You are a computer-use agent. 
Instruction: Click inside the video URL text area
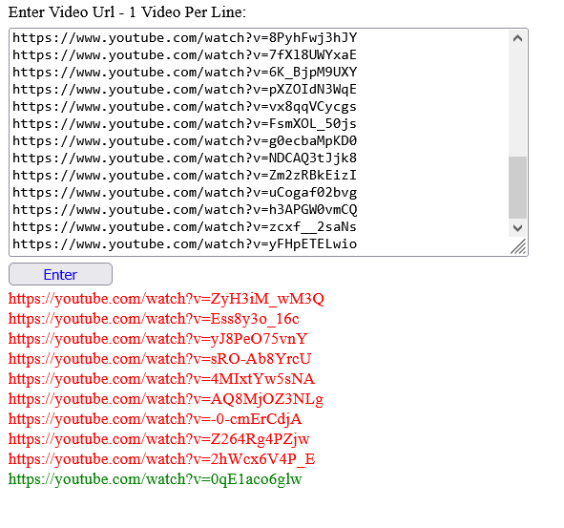pyautogui.click(x=259, y=142)
